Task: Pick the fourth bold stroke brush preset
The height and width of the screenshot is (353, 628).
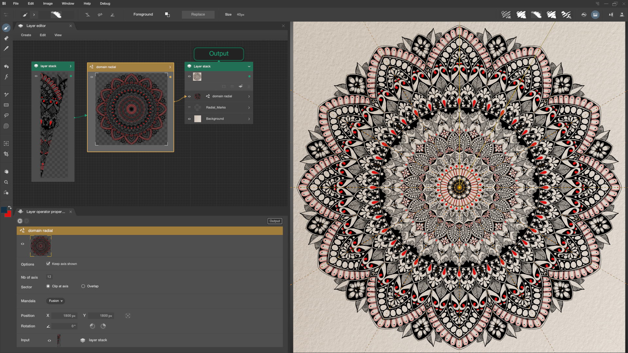Action: (x=551, y=14)
